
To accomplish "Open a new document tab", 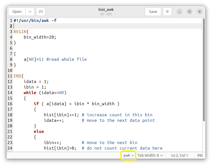I will 40,12.
